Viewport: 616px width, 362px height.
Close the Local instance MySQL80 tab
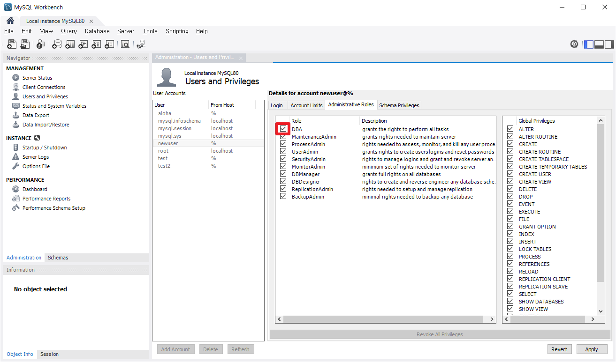(x=91, y=21)
